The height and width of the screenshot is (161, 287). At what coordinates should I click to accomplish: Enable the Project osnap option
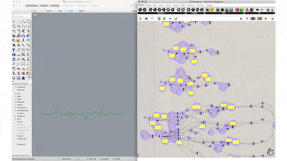click(16, 136)
